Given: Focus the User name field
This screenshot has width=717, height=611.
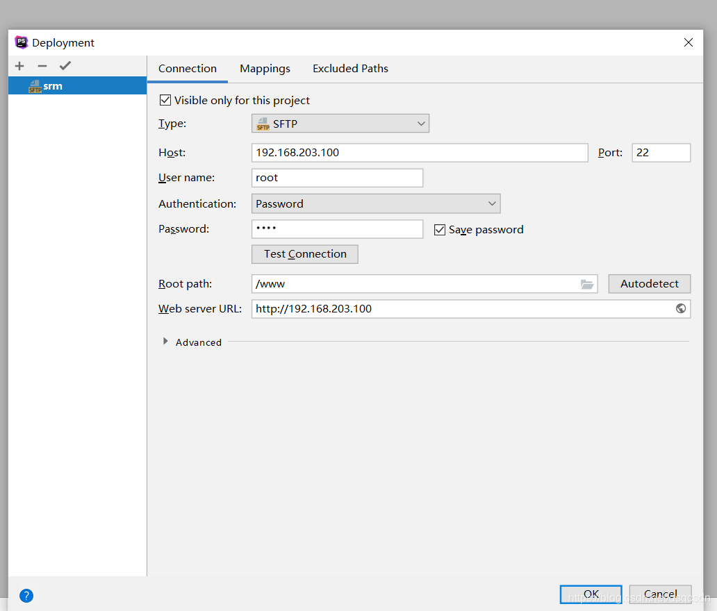Looking at the screenshot, I should (337, 178).
